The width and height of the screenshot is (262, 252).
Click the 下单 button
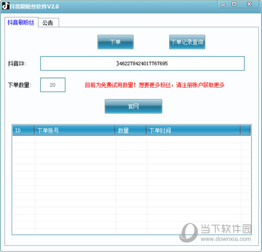tap(115, 42)
